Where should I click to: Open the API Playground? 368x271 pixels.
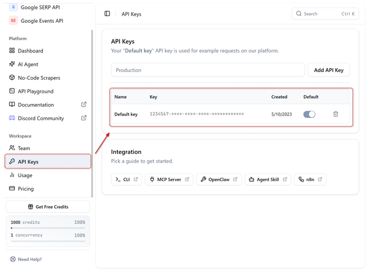click(36, 91)
